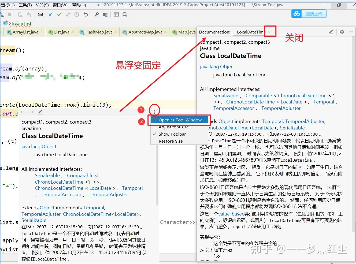Open the 工具(T) menu
This screenshot has width=356, height=264.
(25, 5)
